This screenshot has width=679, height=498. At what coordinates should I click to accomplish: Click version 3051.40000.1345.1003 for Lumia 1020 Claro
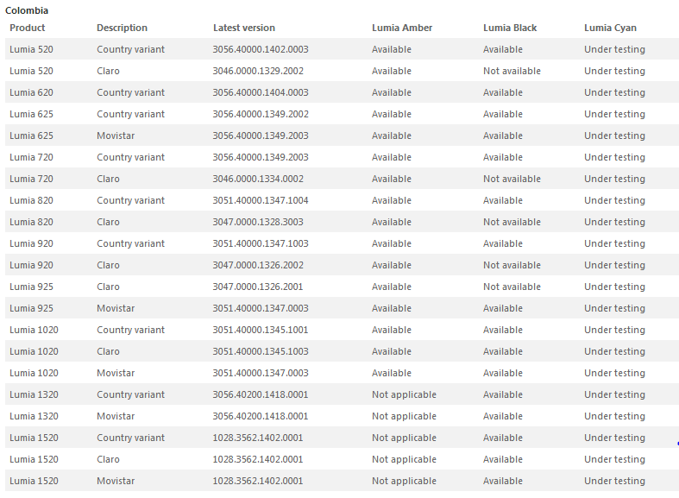click(261, 351)
